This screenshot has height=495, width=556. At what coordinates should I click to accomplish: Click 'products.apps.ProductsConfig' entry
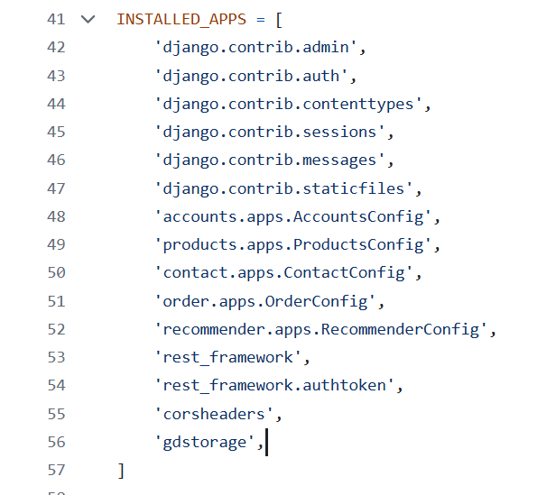293,245
